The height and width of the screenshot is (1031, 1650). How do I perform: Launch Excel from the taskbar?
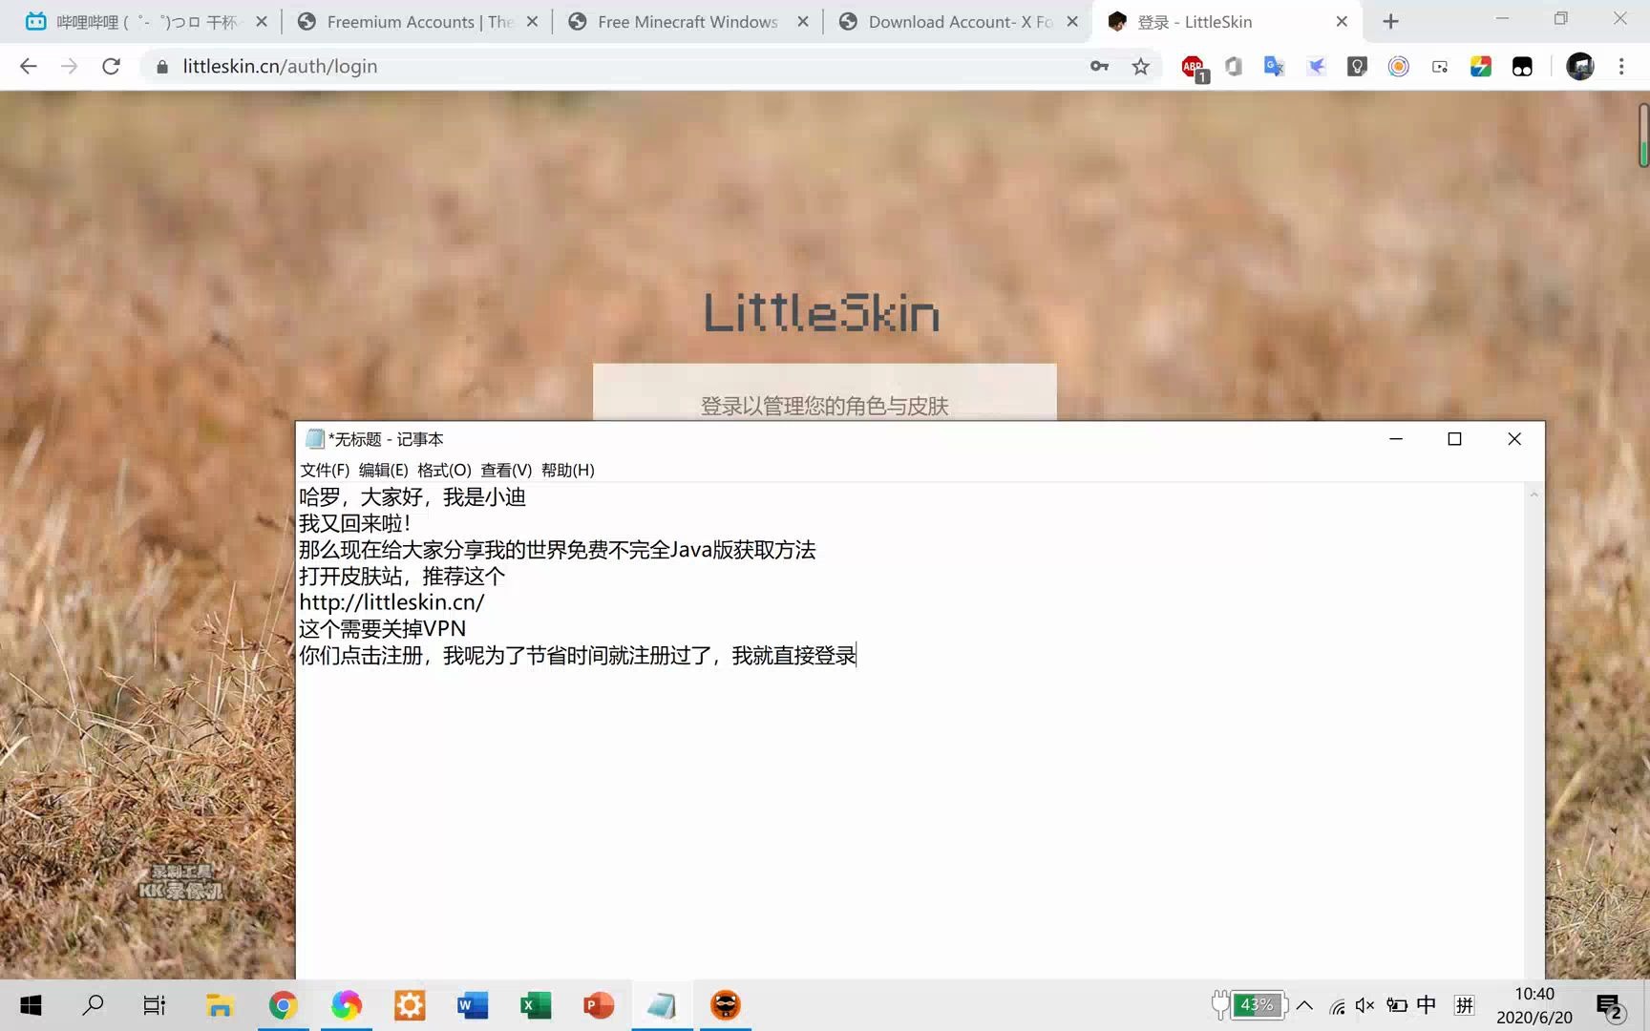(536, 1005)
